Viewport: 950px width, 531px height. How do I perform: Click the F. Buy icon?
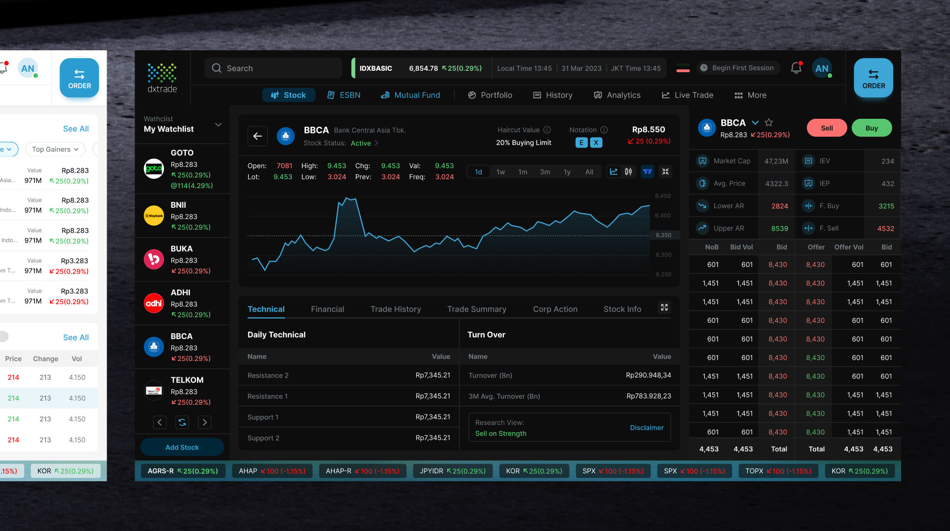tap(808, 205)
